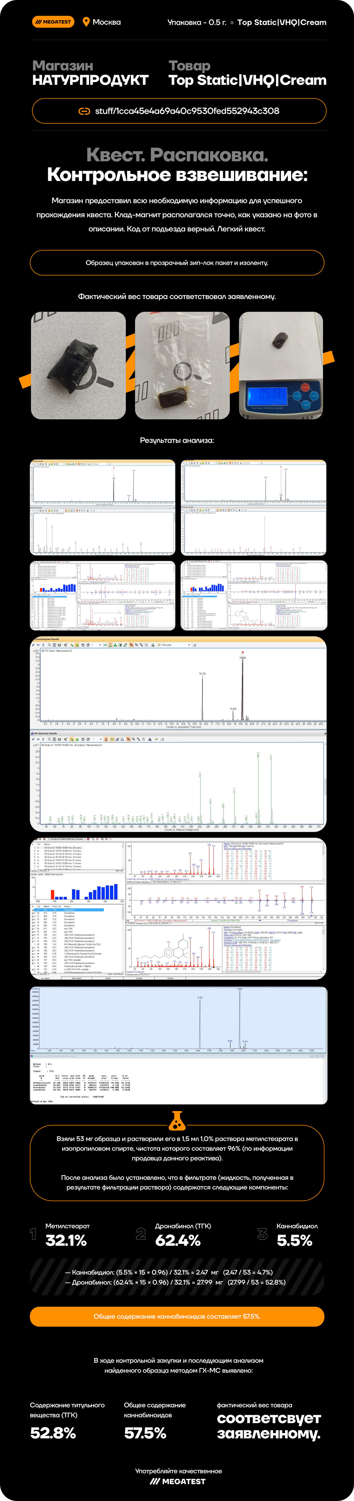Viewport: 354px width, 1501px height.
Task: Click the number 3 marker beside Каннабидиол
Action: pyautogui.click(x=262, y=1234)
